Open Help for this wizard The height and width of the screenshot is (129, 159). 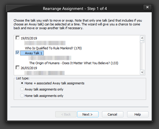[138, 114]
